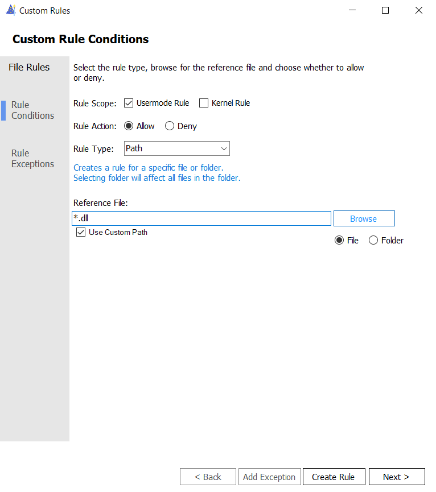Open the Rule Conditions page
The height and width of the screenshot is (492, 436).
click(x=32, y=110)
